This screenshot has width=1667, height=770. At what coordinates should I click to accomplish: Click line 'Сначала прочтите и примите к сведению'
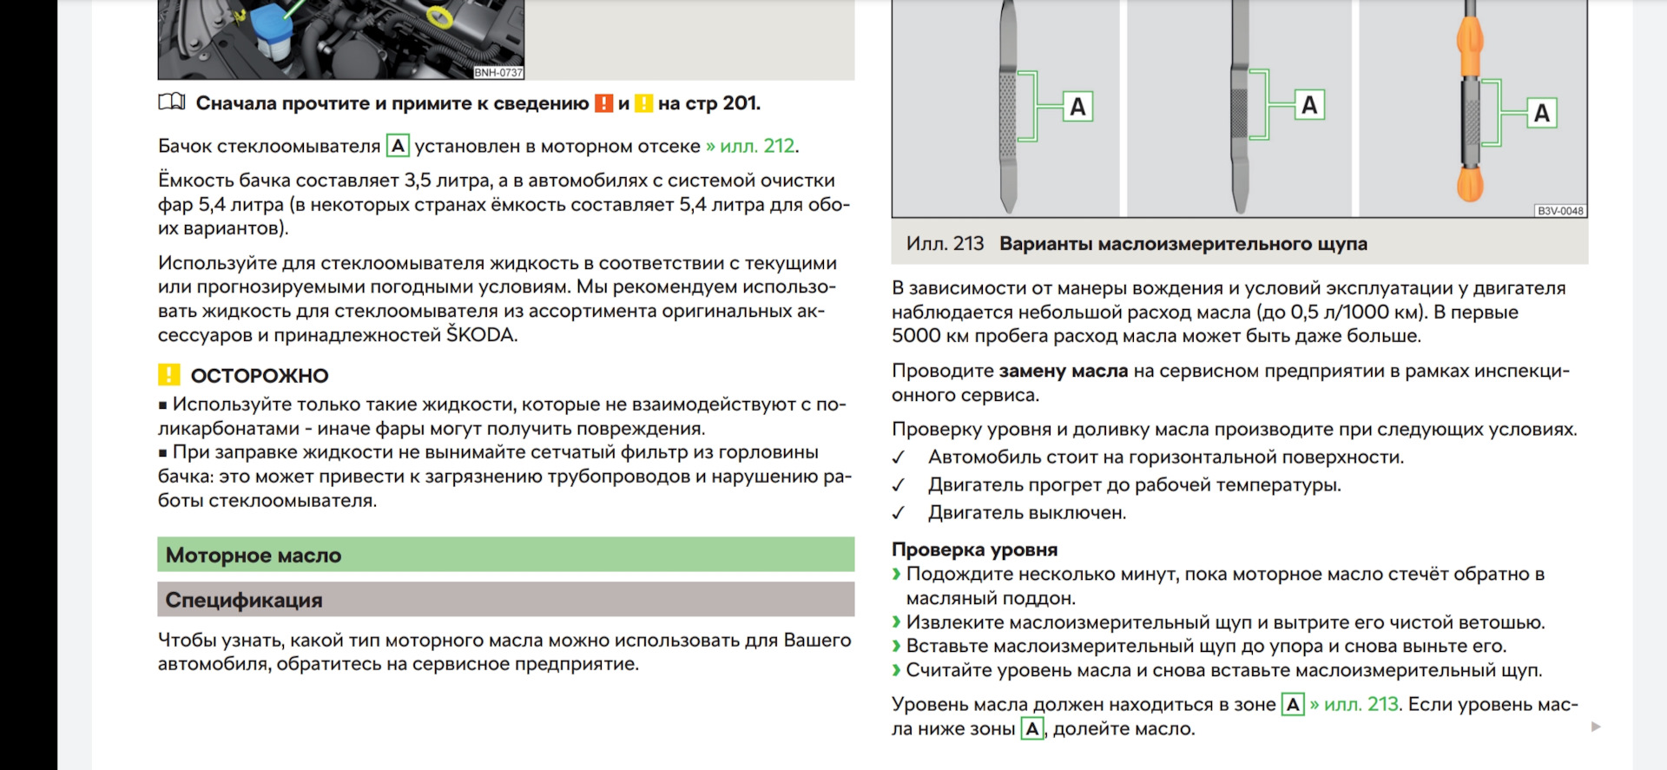[392, 103]
